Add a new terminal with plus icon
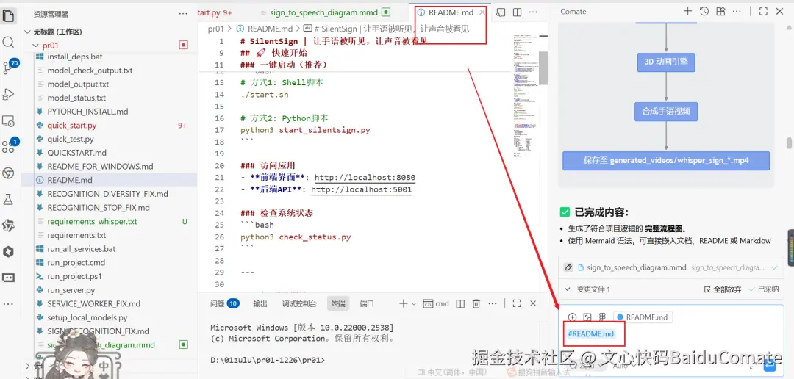794x379 pixels. (403, 303)
